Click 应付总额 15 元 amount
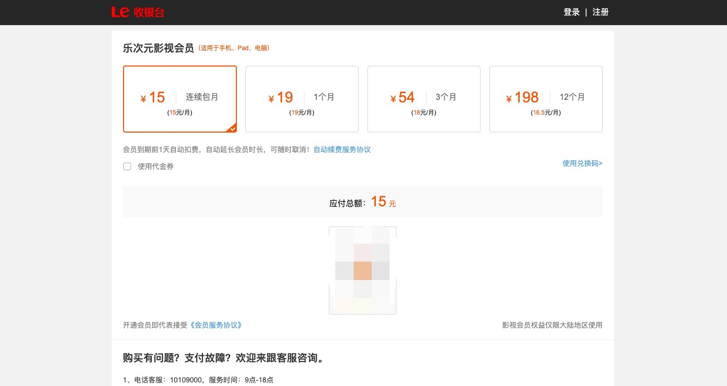This screenshot has width=727, height=386. [x=362, y=202]
